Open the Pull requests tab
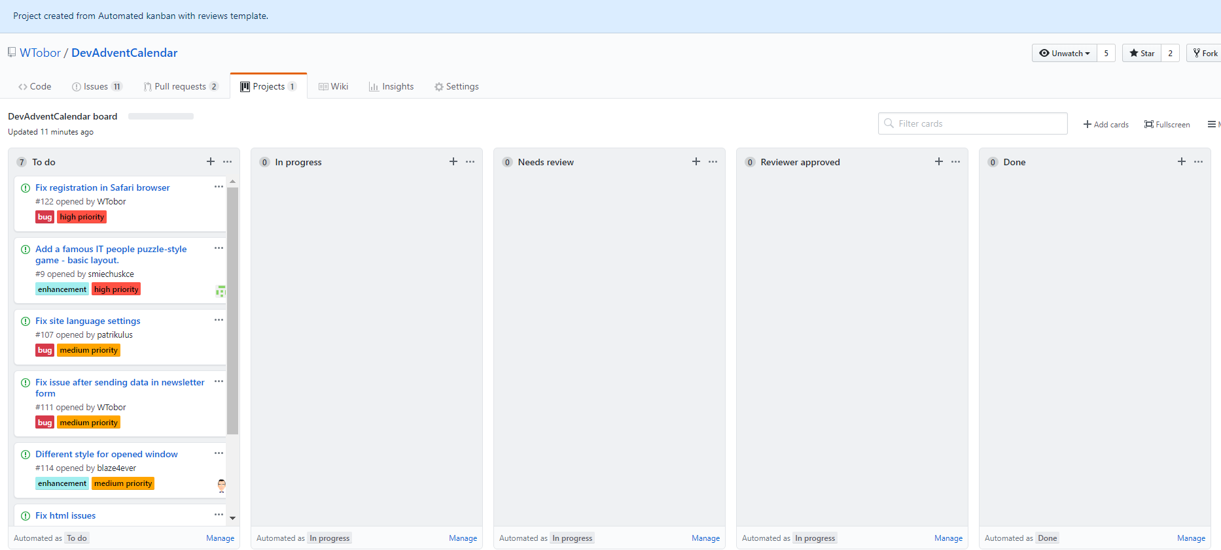 (180, 86)
